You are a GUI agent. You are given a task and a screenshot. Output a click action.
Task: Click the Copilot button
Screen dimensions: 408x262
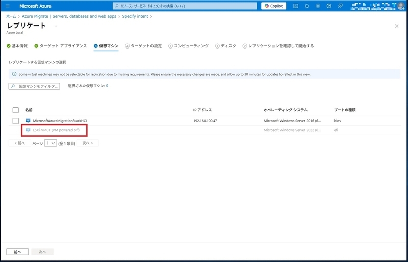tap(273, 6)
